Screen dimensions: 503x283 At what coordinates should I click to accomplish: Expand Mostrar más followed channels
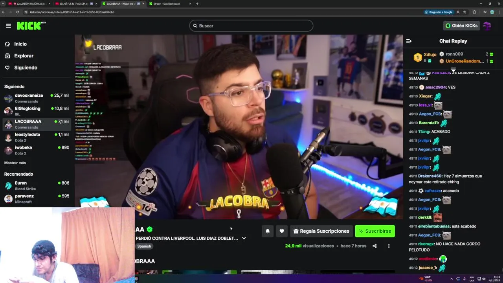[15, 163]
